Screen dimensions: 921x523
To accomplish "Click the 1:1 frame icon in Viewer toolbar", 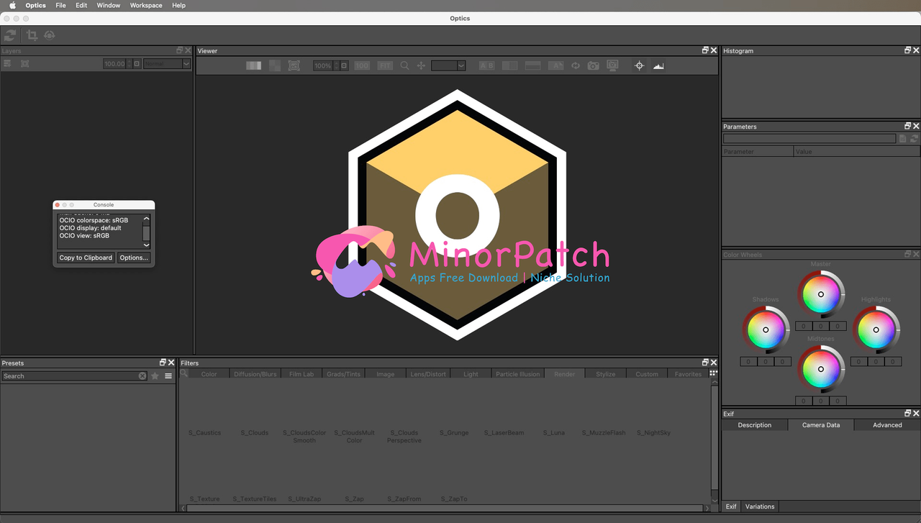I will 294,65.
